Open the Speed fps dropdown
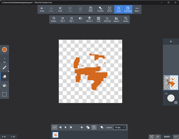Image resolution: width=179 pixels, height=139 pixels. pos(120,127)
